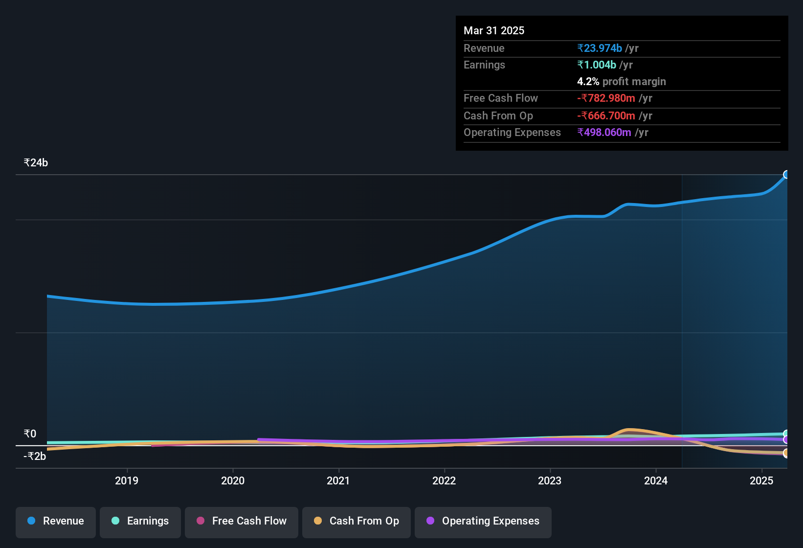Image resolution: width=803 pixels, height=548 pixels.
Task: Click the -₹782.980m free cash flow value
Action: [606, 98]
